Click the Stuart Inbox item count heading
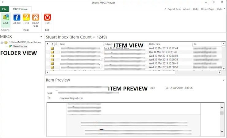 point(76,37)
